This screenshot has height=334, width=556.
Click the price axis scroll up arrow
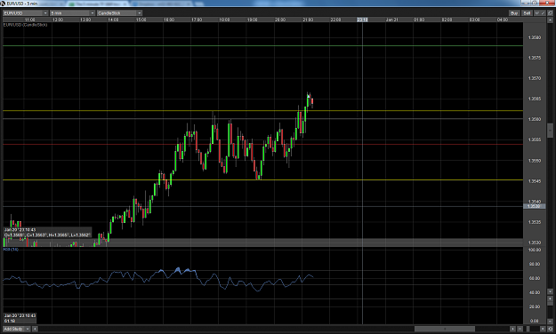click(551, 20)
